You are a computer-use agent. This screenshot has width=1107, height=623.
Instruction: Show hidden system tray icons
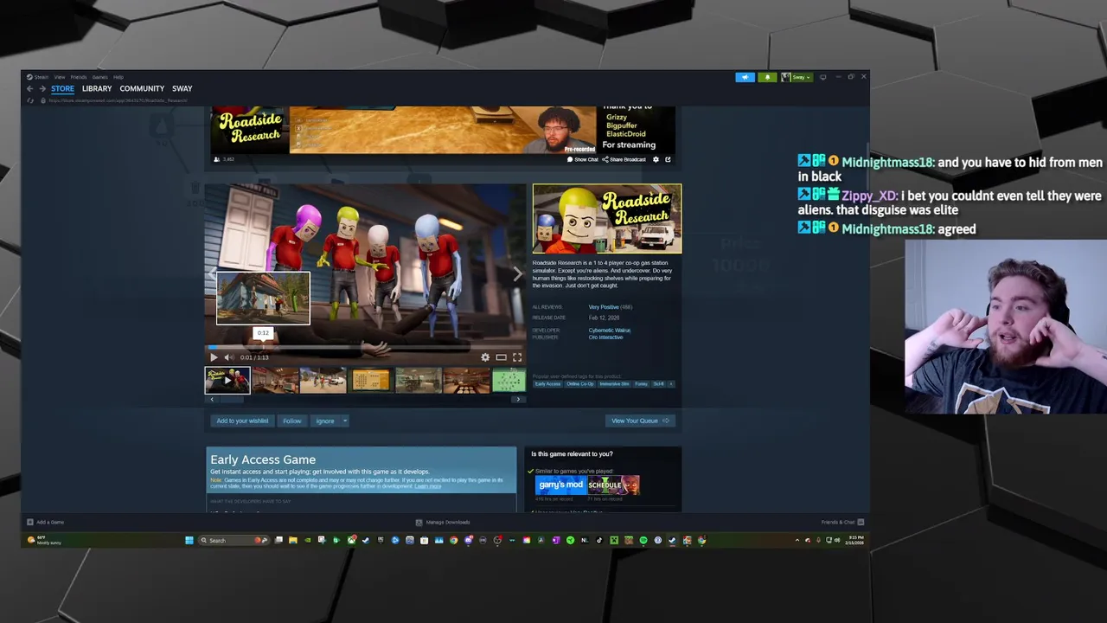coord(797,540)
